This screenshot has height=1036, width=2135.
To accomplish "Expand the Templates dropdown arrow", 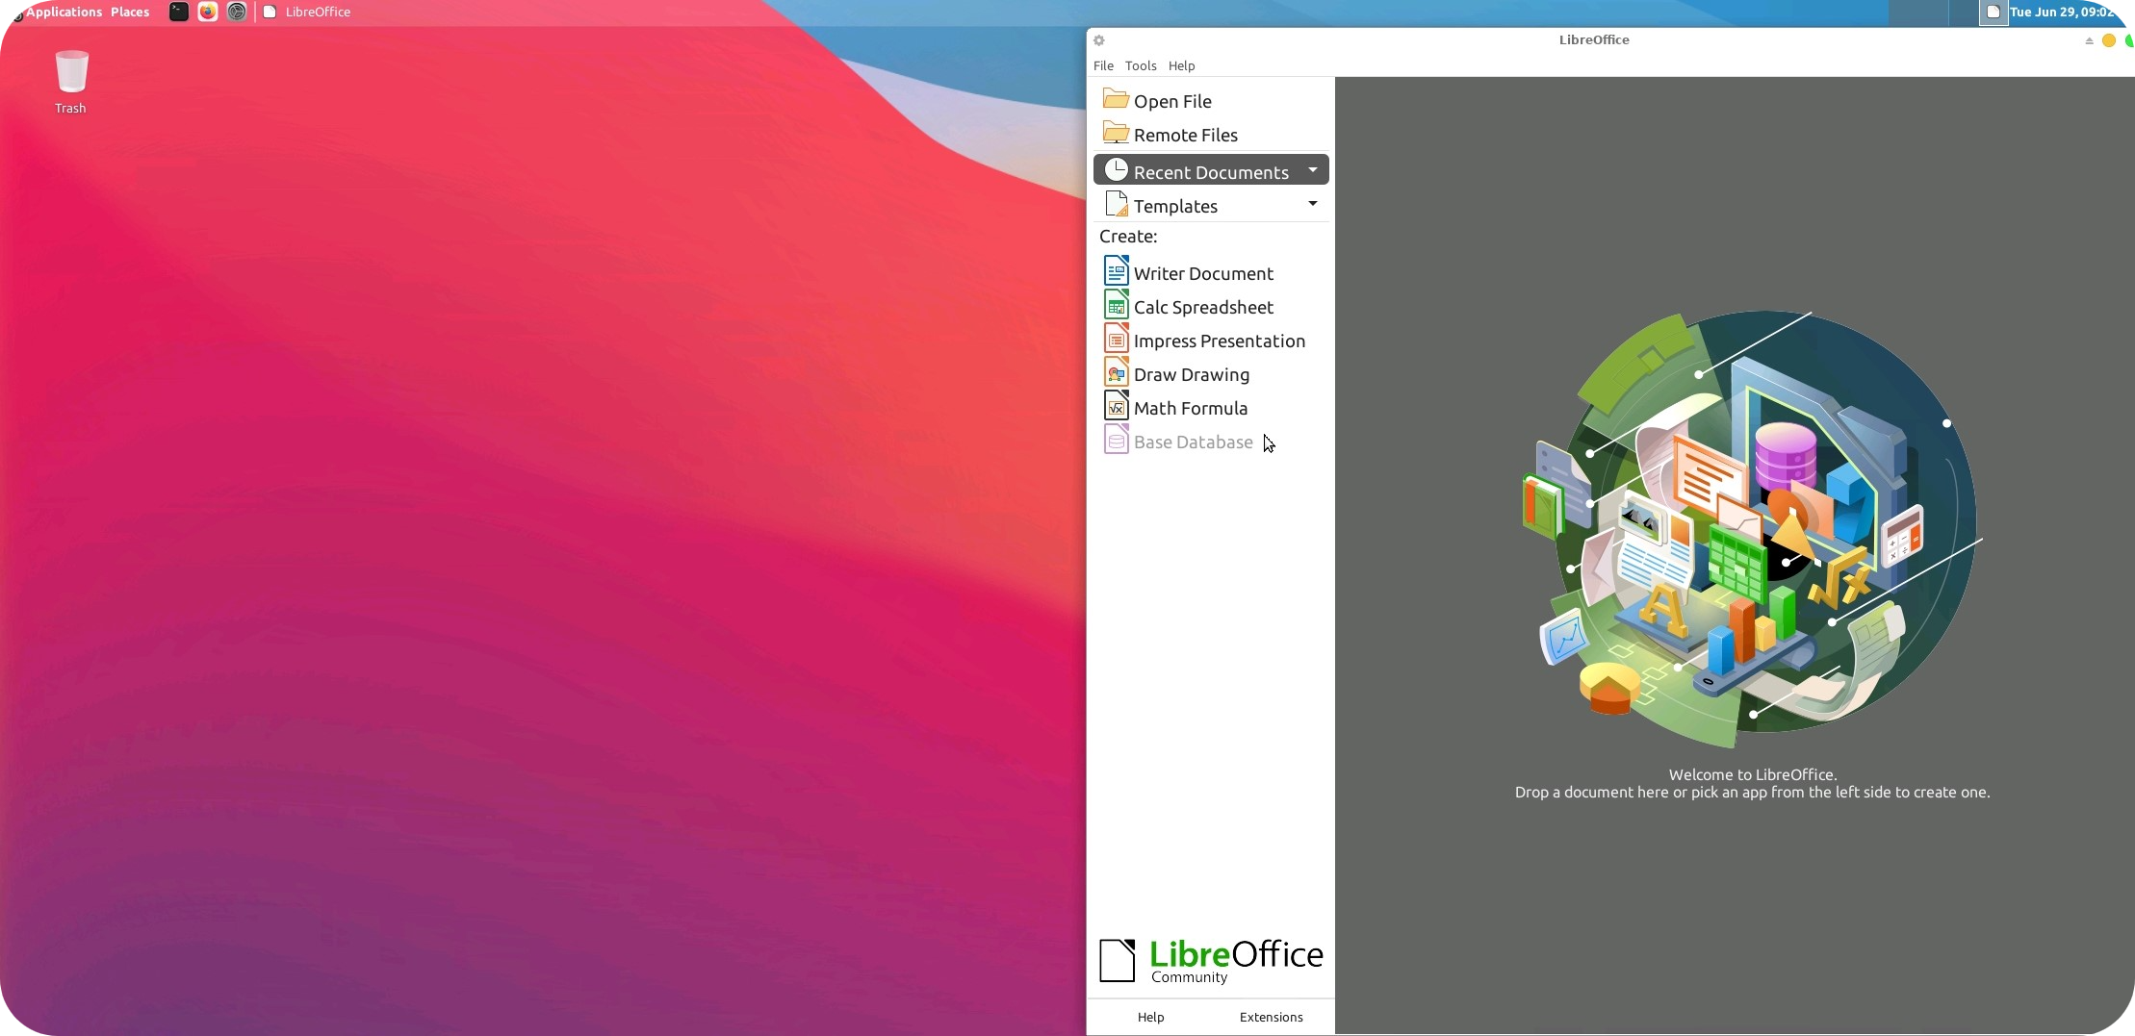I will point(1312,204).
